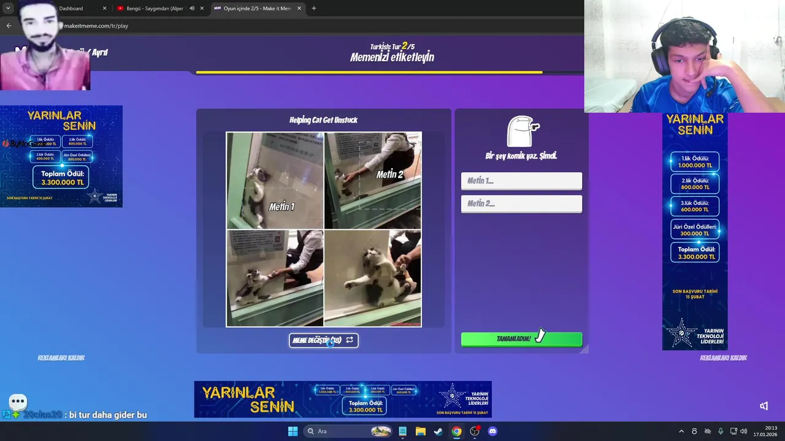Switch to the Bengü - Saygımdan YouTube tab
This screenshot has width=785, height=441.
[155, 9]
